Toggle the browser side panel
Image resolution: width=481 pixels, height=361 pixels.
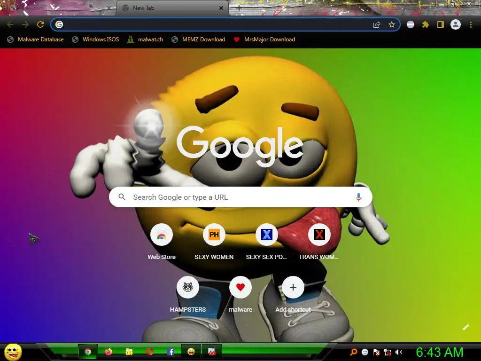[441, 24]
